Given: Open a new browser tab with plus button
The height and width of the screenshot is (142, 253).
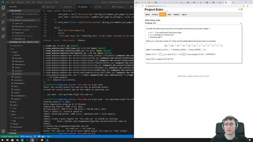Looking at the screenshot, I should tap(233, 3).
